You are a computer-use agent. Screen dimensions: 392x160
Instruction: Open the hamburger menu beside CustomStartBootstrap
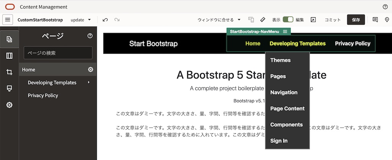coord(8,20)
